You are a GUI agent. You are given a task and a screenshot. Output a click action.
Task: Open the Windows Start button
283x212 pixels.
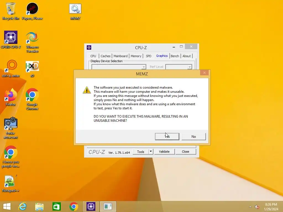[7, 206]
